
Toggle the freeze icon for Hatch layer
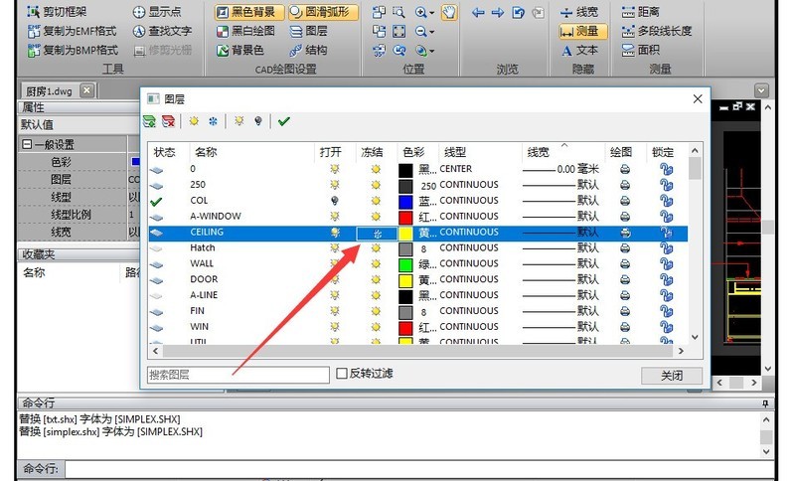coord(376,247)
